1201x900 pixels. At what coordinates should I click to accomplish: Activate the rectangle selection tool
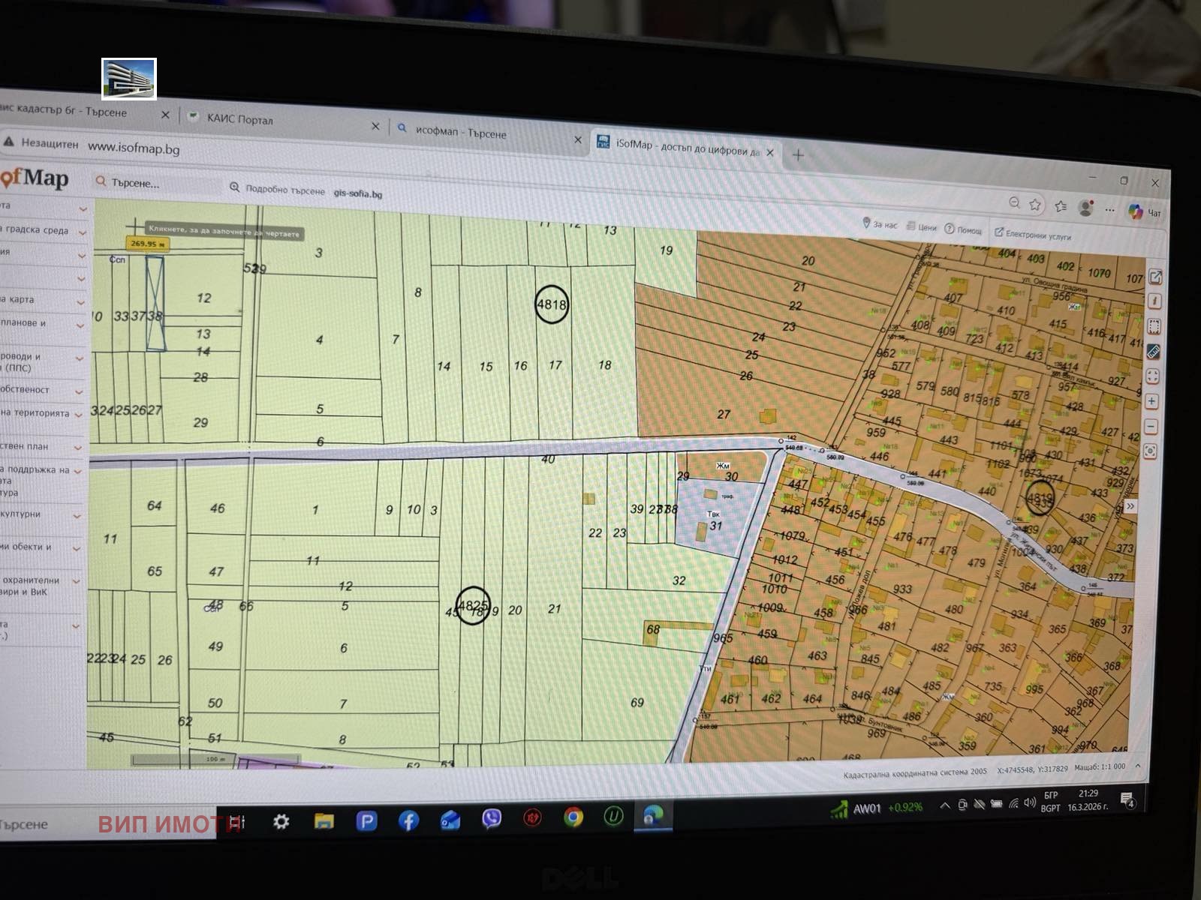click(1154, 326)
